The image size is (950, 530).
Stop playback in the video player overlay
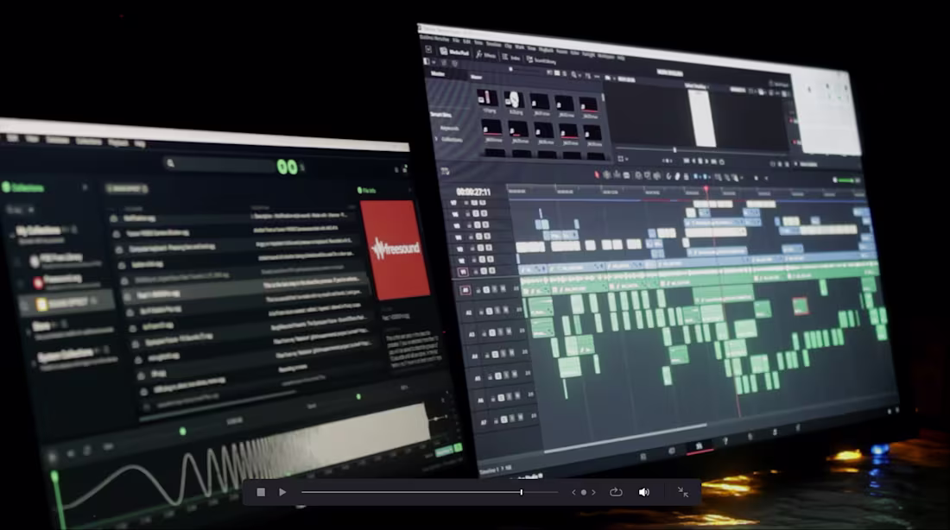261,492
